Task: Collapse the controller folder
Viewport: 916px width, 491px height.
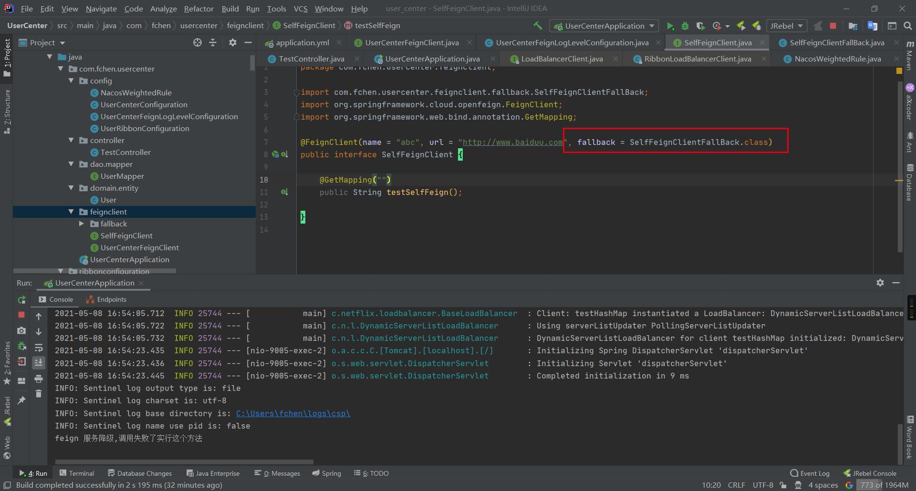Action: point(71,140)
